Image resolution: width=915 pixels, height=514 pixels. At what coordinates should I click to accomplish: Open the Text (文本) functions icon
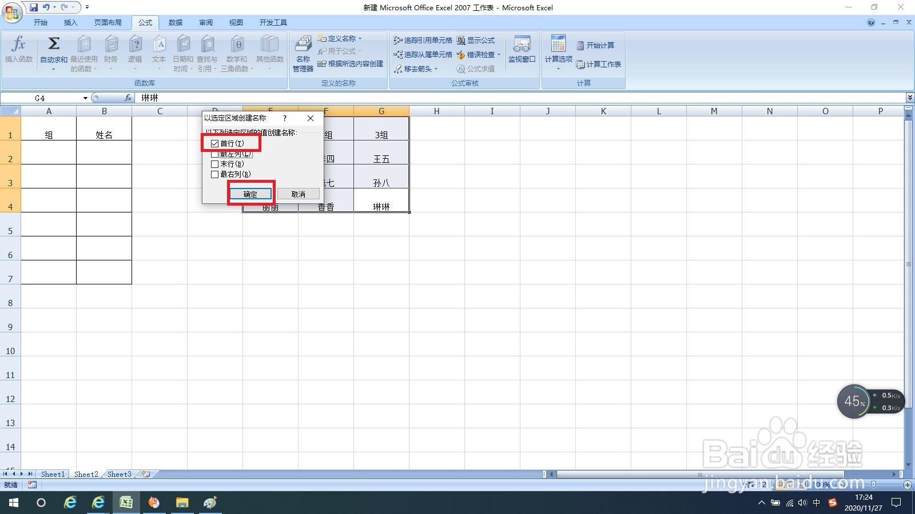tap(159, 53)
